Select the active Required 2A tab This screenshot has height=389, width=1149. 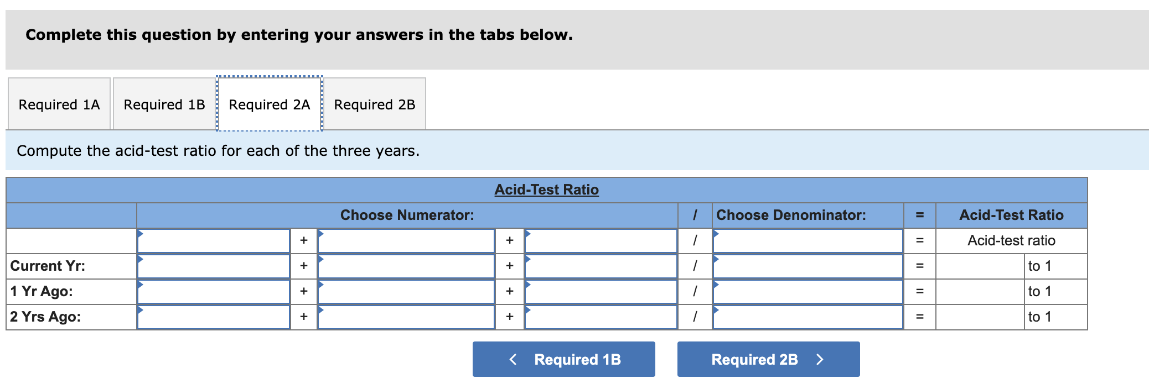click(269, 104)
